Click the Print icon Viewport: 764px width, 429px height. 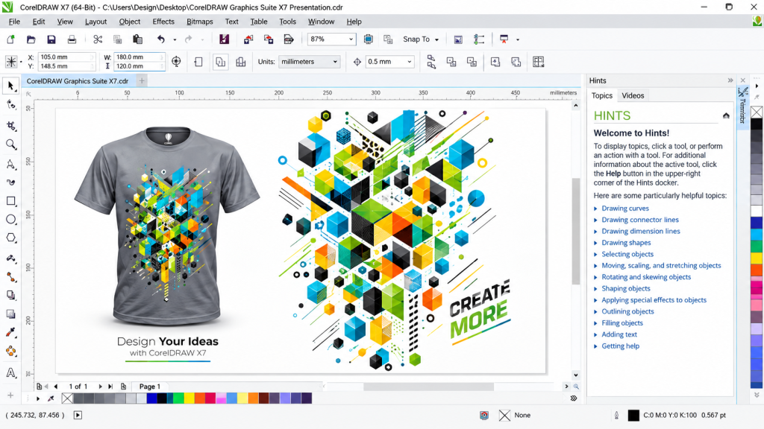point(72,39)
